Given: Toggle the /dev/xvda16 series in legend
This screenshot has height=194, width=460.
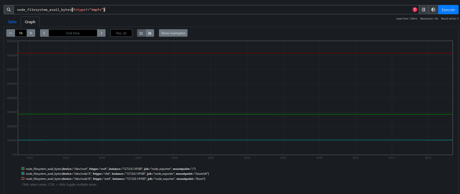Looking at the screenshot, I should (x=114, y=179).
